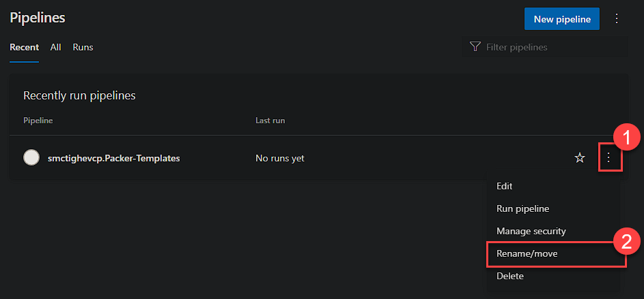This screenshot has width=644, height=299.
Task: Toggle the Packer-Templates row ellipsis menu
Action: [608, 158]
